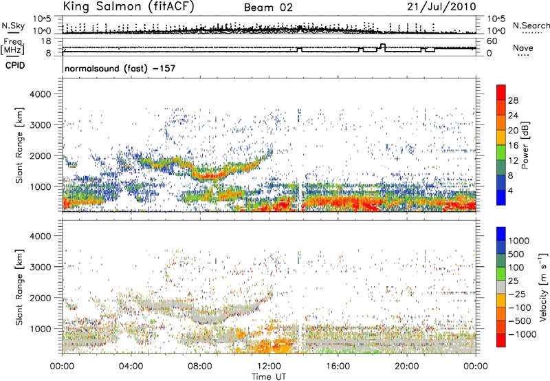Click the '16' tick on the power colorbar

click(513, 146)
